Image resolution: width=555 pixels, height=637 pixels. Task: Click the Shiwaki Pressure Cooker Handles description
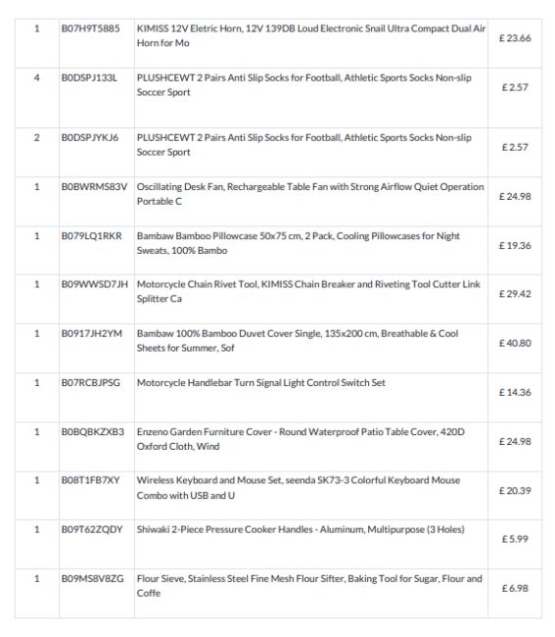tap(301, 529)
